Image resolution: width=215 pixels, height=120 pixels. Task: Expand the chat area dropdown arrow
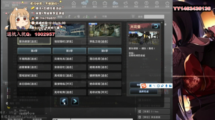(x=130, y=114)
